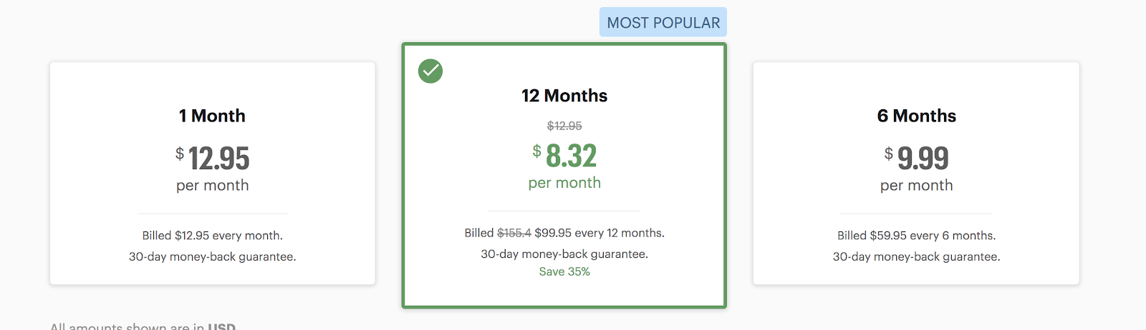
Task: Click 'Billed $59.95 every 6 months' text
Action: coord(916,236)
